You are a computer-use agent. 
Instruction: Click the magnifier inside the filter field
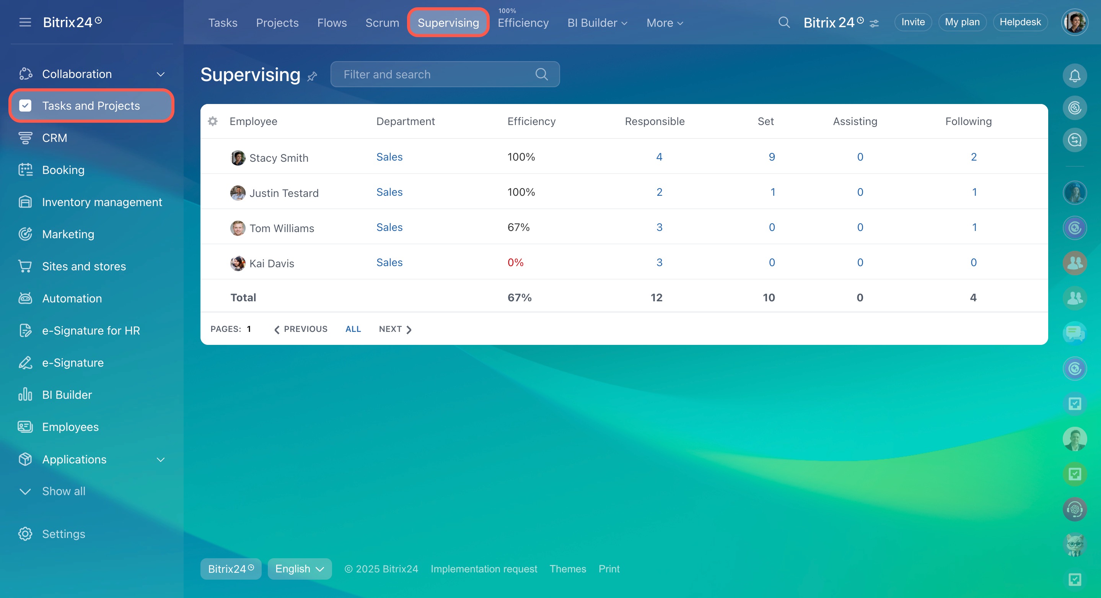[542, 74]
